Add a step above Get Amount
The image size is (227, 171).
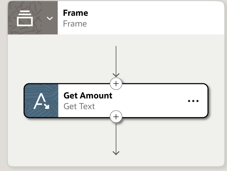click(x=116, y=84)
